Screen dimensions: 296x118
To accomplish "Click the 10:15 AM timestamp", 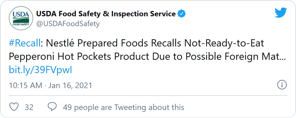I will click(x=26, y=86).
